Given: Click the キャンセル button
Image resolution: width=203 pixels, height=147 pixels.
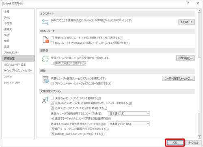Looking at the screenshot, I should click(x=193, y=143).
